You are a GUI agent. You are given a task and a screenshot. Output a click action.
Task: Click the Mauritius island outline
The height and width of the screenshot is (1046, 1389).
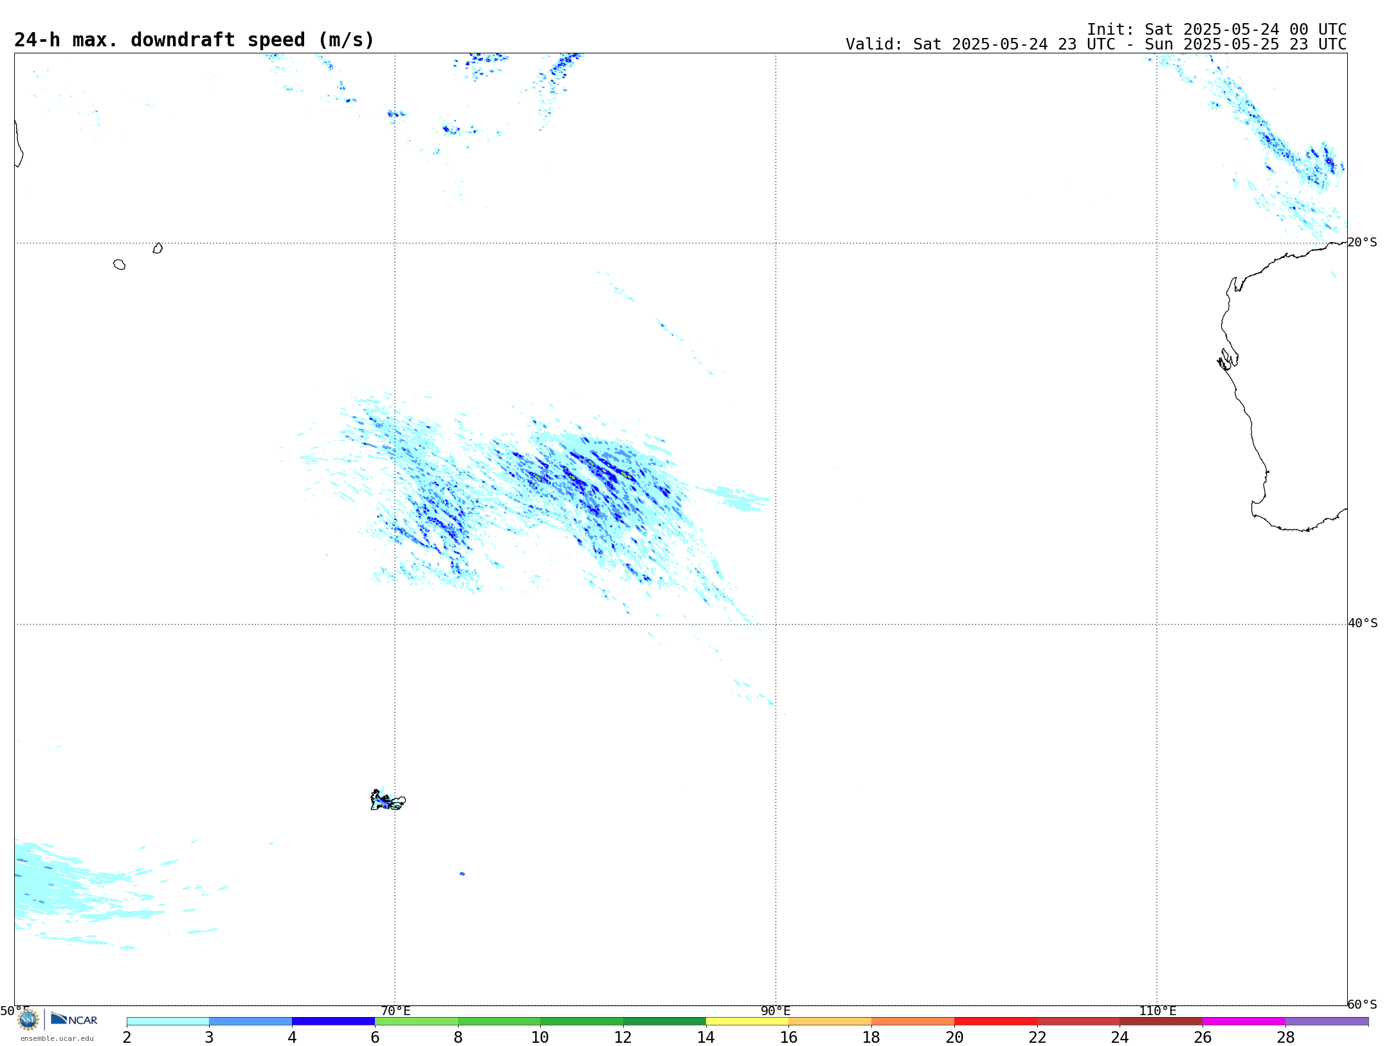[x=158, y=248]
